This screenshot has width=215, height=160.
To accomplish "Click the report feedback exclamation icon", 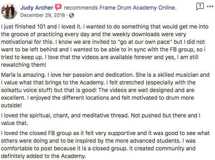I will pos(200,6).
